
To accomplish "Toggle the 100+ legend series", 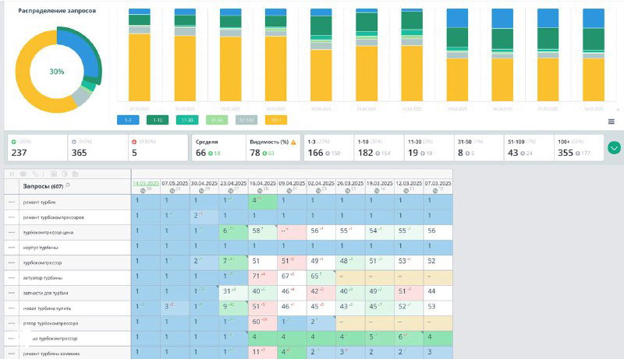I will click(x=276, y=120).
